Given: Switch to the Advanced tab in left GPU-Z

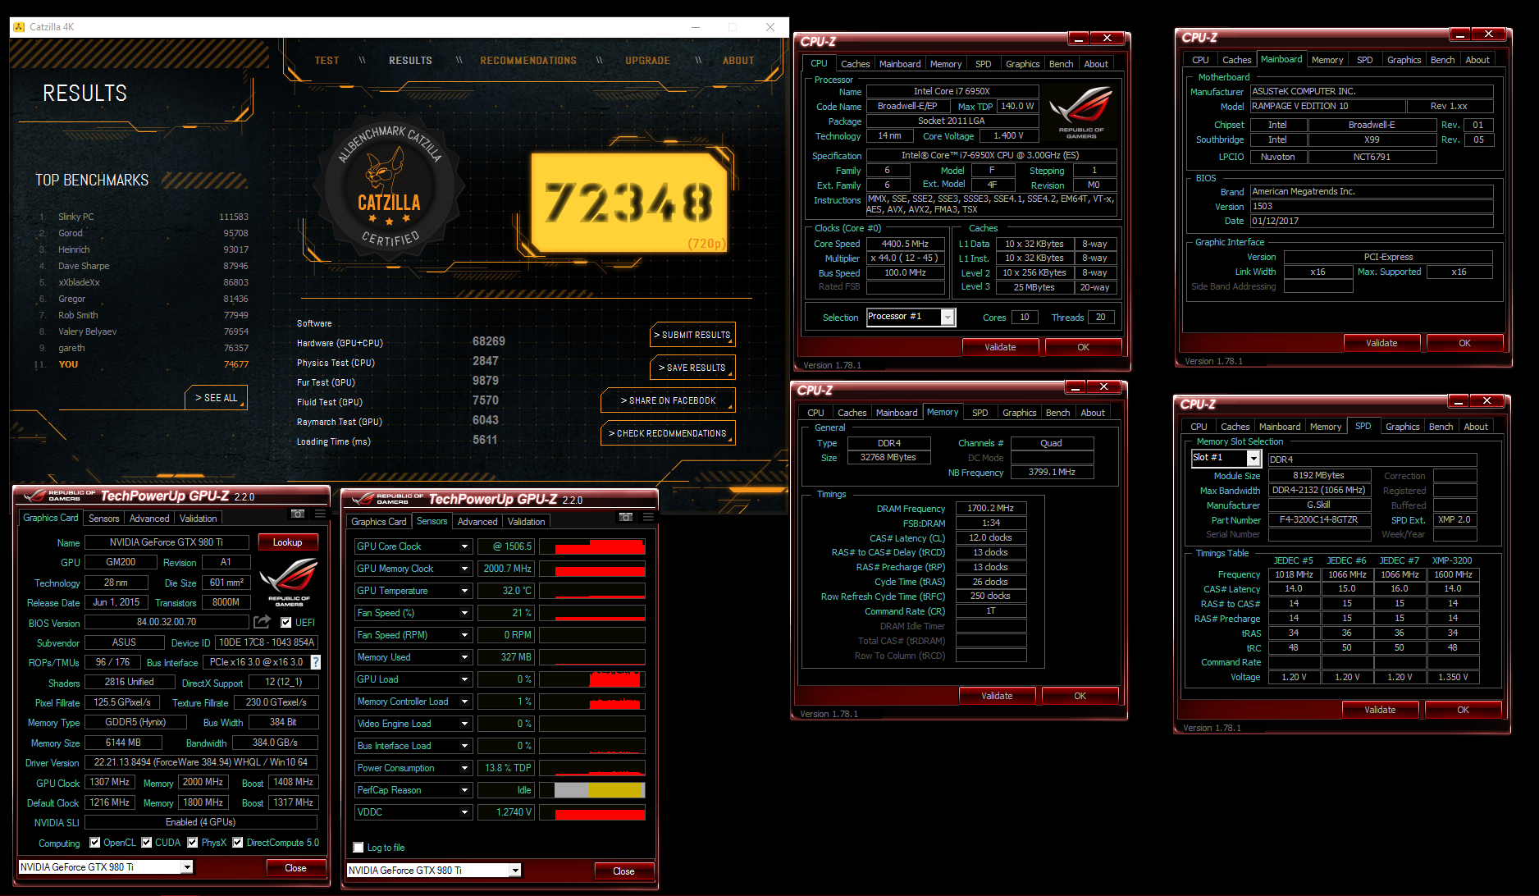Looking at the screenshot, I should 149,519.
